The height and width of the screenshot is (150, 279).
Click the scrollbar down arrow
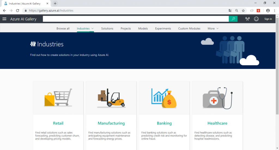coord(277,148)
